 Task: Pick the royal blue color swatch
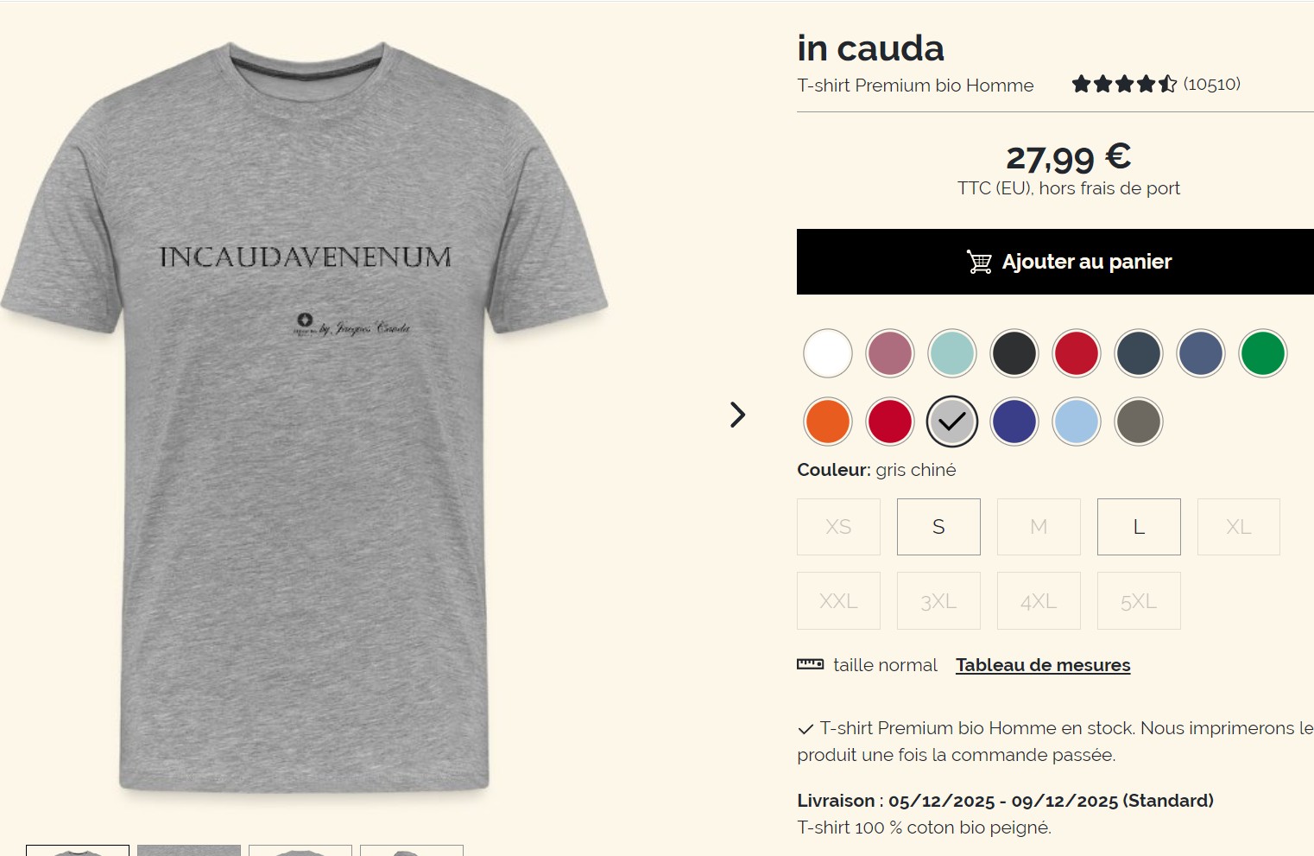1014,422
